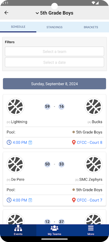Tap the SMC Zephyrs basketball logo

(94, 164)
